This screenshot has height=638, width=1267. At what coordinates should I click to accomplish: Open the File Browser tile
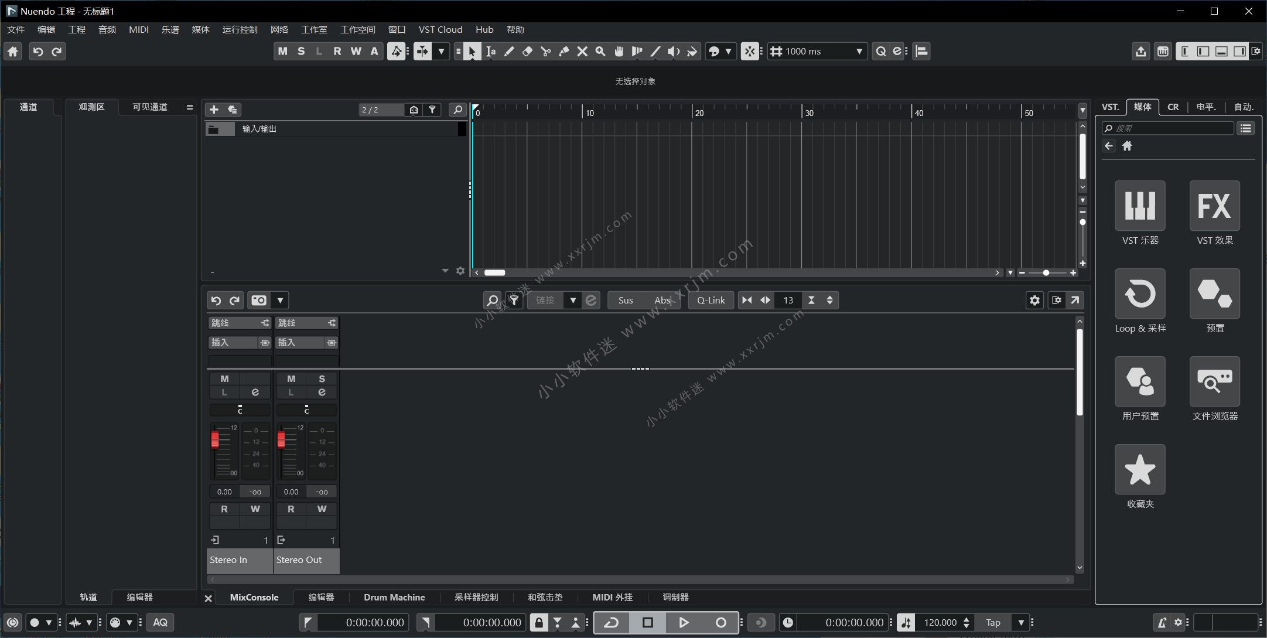click(1214, 381)
